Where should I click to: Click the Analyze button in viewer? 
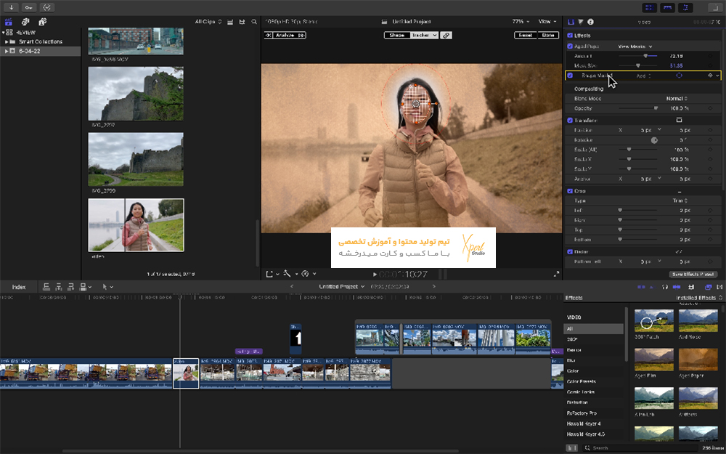285,35
